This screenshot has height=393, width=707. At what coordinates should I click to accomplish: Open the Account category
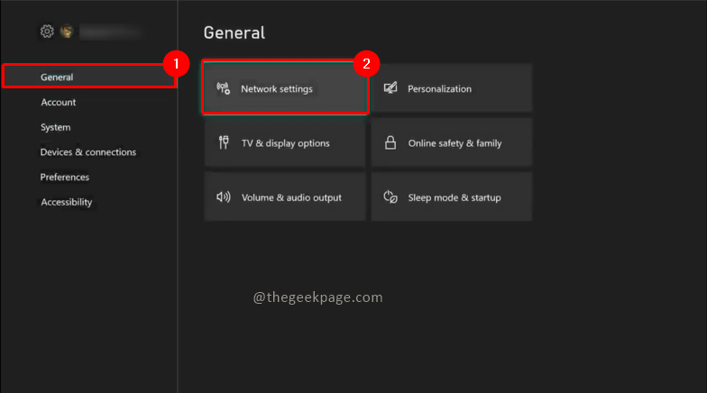pyautogui.click(x=59, y=103)
